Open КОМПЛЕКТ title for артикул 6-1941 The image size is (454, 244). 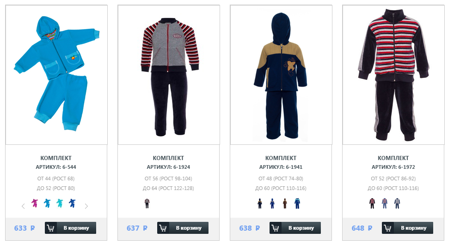[x=281, y=158]
